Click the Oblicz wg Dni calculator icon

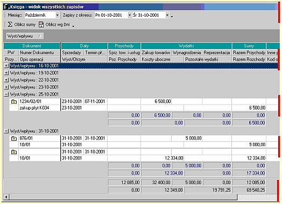coord(41,24)
